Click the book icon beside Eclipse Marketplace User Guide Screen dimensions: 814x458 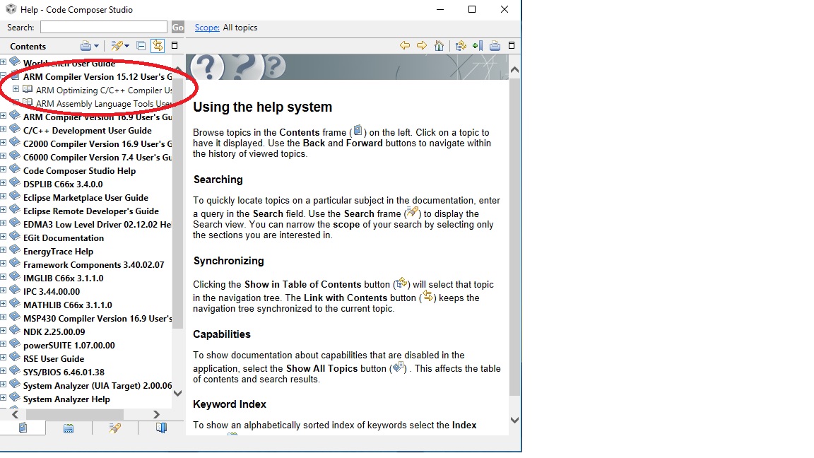15,196
